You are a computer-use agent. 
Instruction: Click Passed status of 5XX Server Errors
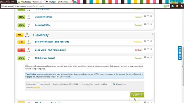(138, 58)
